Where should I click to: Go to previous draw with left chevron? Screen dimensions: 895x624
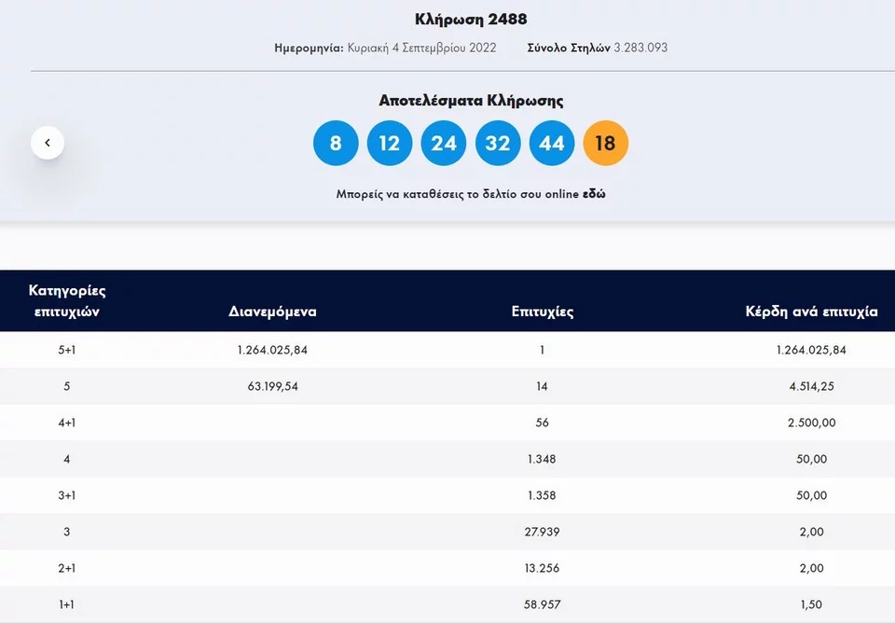pyautogui.click(x=48, y=143)
